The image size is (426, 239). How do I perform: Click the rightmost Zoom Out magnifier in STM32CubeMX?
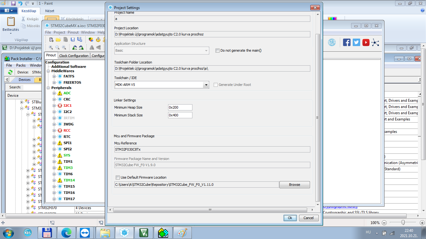click(x=64, y=47)
